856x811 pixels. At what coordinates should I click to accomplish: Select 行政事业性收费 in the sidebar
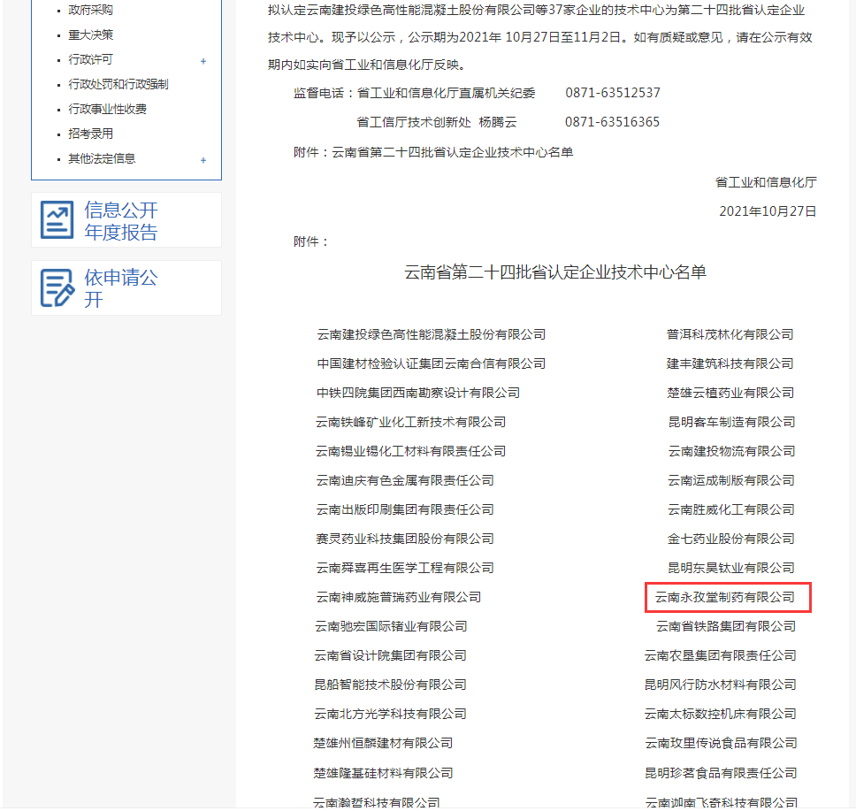(x=107, y=109)
